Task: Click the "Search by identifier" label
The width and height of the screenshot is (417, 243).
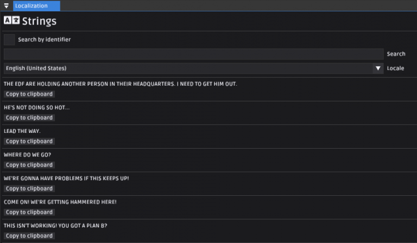Action: click(44, 40)
